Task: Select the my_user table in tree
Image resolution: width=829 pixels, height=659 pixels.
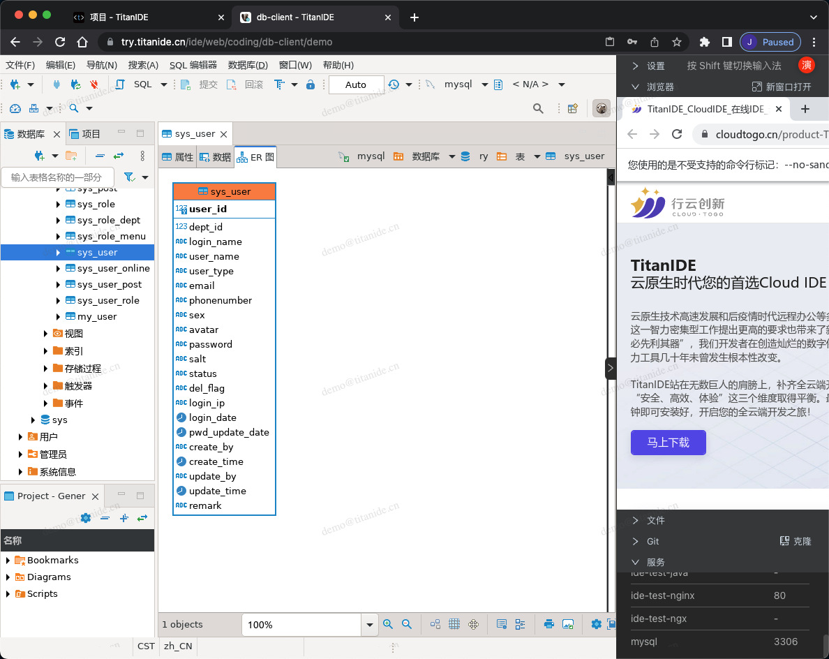Action: 97,317
